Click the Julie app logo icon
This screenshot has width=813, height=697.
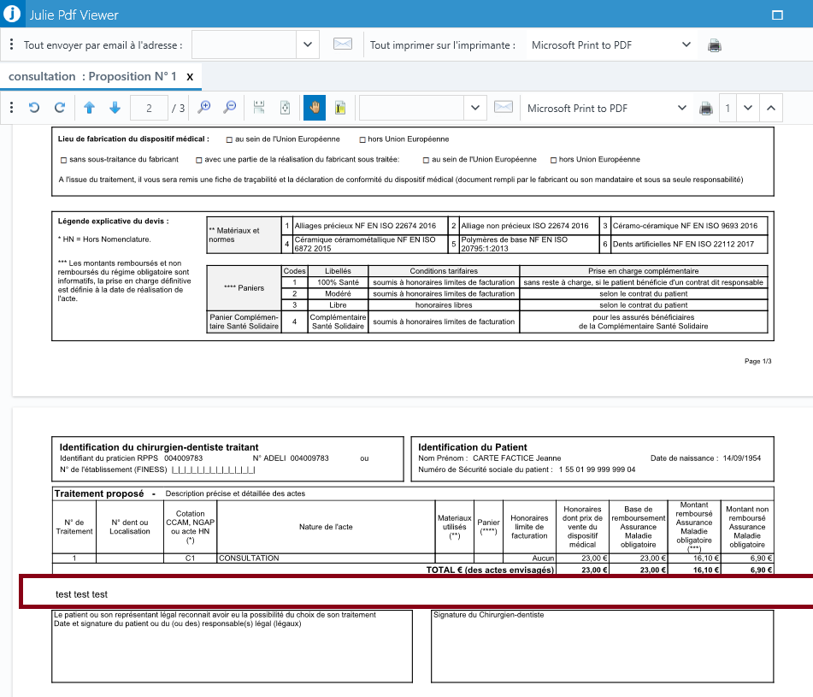pyautogui.click(x=11, y=14)
